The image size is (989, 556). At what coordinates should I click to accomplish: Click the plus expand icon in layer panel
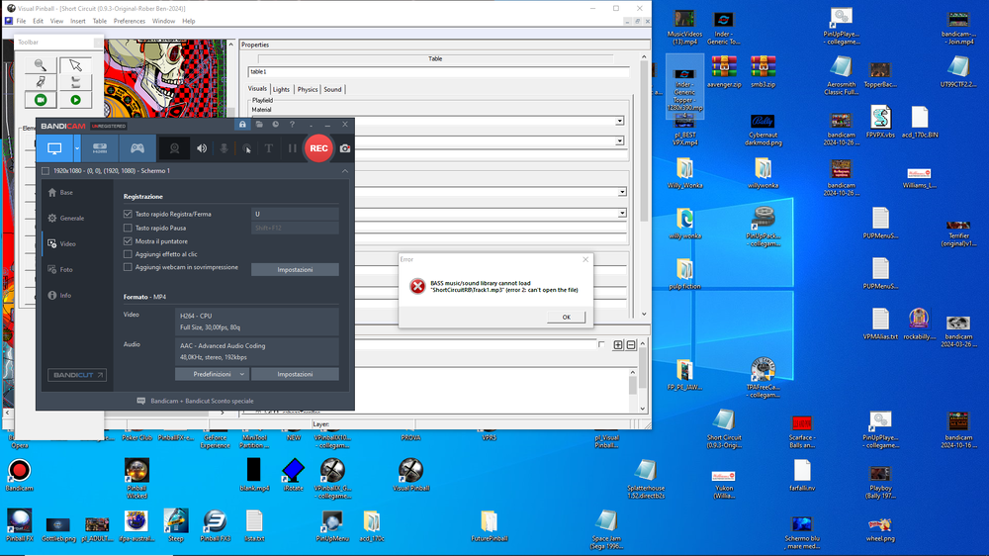[x=618, y=345]
